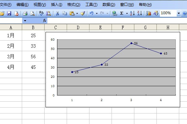This screenshot has height=124, width=187.
Task: Print using the printer icon
Action: click(x=25, y=13)
